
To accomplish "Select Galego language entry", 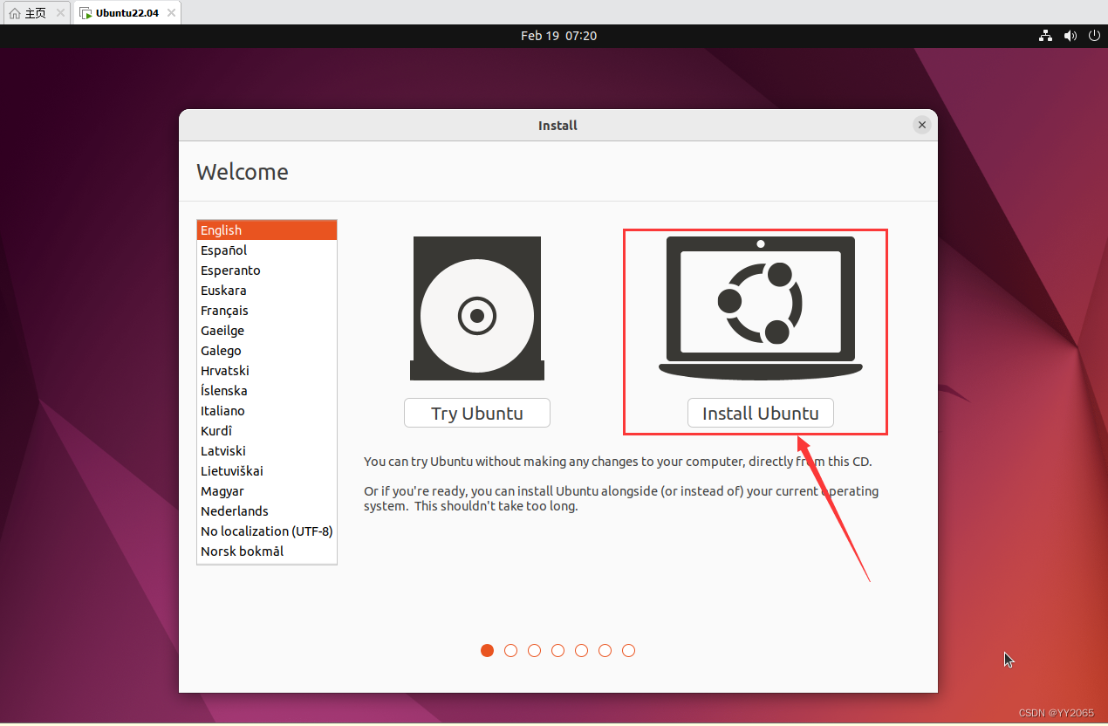I will (x=267, y=351).
